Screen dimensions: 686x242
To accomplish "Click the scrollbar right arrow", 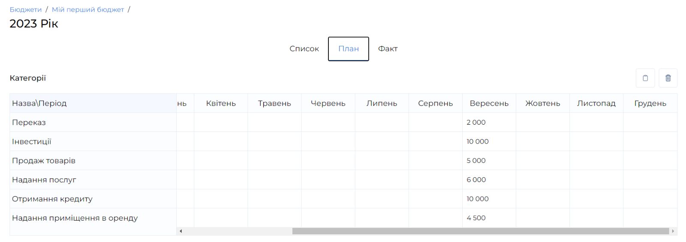I will point(673,231).
